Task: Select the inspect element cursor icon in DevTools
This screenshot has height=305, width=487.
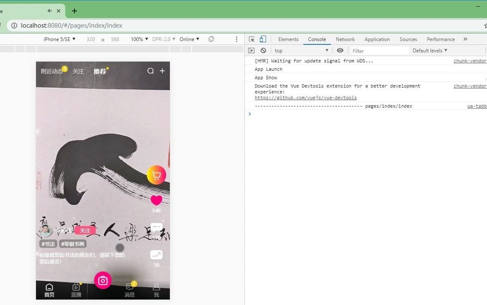Action: [x=251, y=39]
